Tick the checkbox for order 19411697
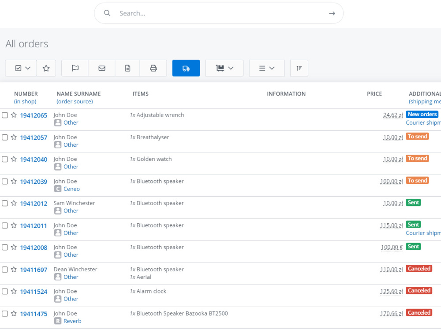The image size is (441, 331). (5, 270)
